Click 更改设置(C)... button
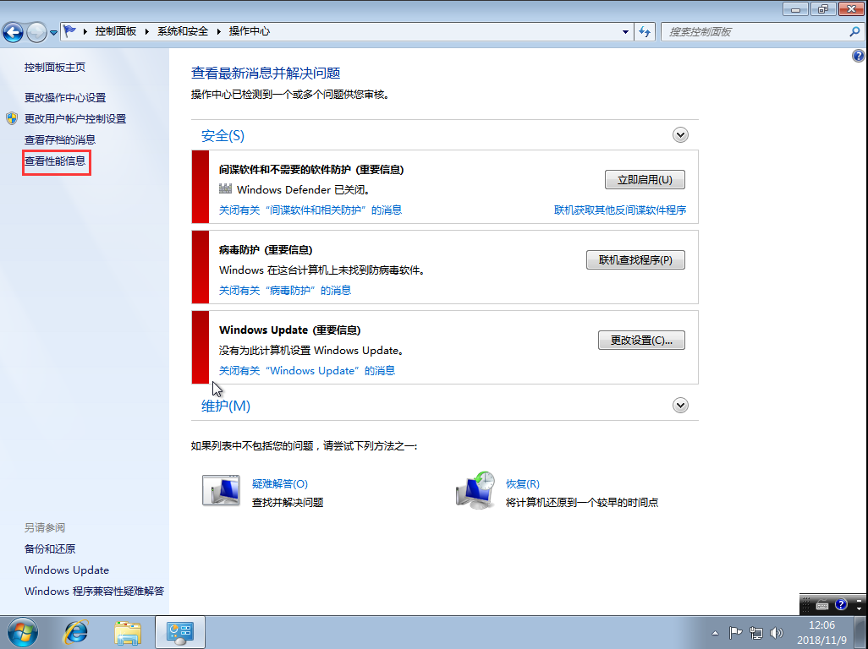This screenshot has width=868, height=649. pos(641,340)
